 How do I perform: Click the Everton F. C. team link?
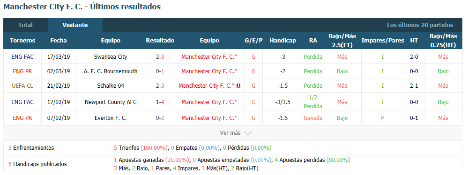click(111, 118)
